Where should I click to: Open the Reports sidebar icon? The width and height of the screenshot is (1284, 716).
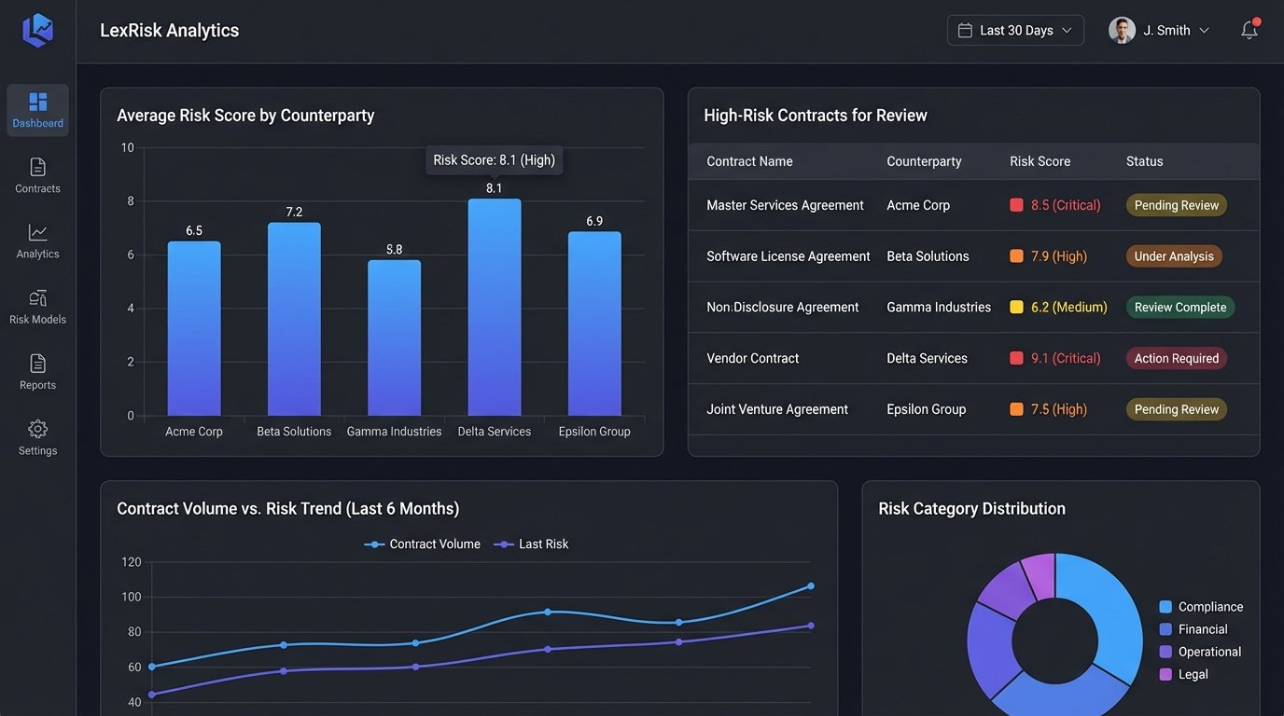[37, 364]
